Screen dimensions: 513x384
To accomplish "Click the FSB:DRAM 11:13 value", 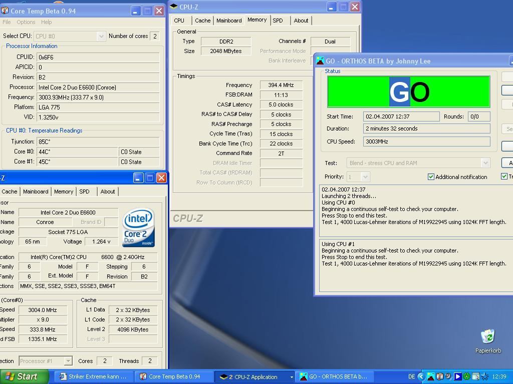I will tap(281, 94).
